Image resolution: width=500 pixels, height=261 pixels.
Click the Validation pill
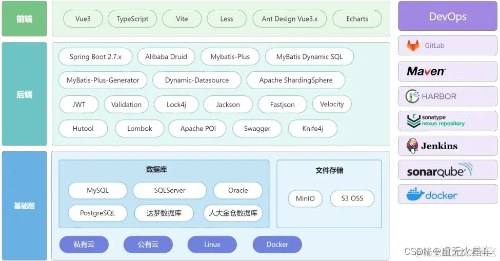point(126,104)
